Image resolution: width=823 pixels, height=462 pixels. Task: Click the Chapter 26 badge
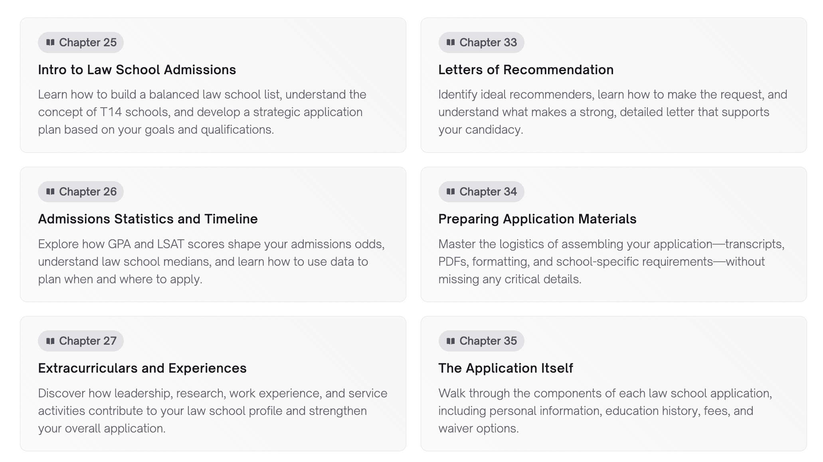pos(80,192)
